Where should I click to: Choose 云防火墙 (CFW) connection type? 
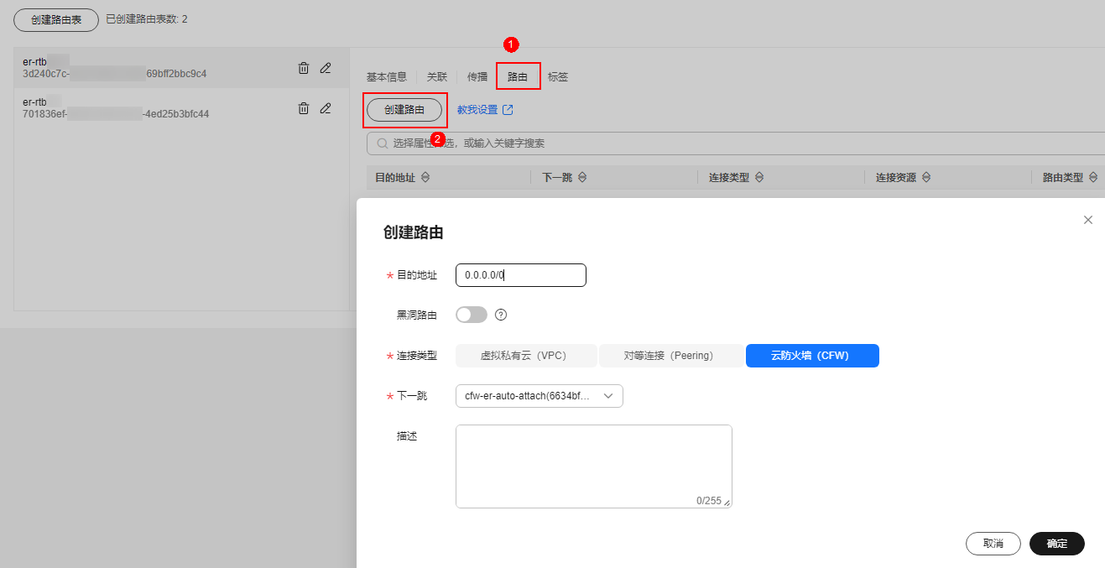811,356
